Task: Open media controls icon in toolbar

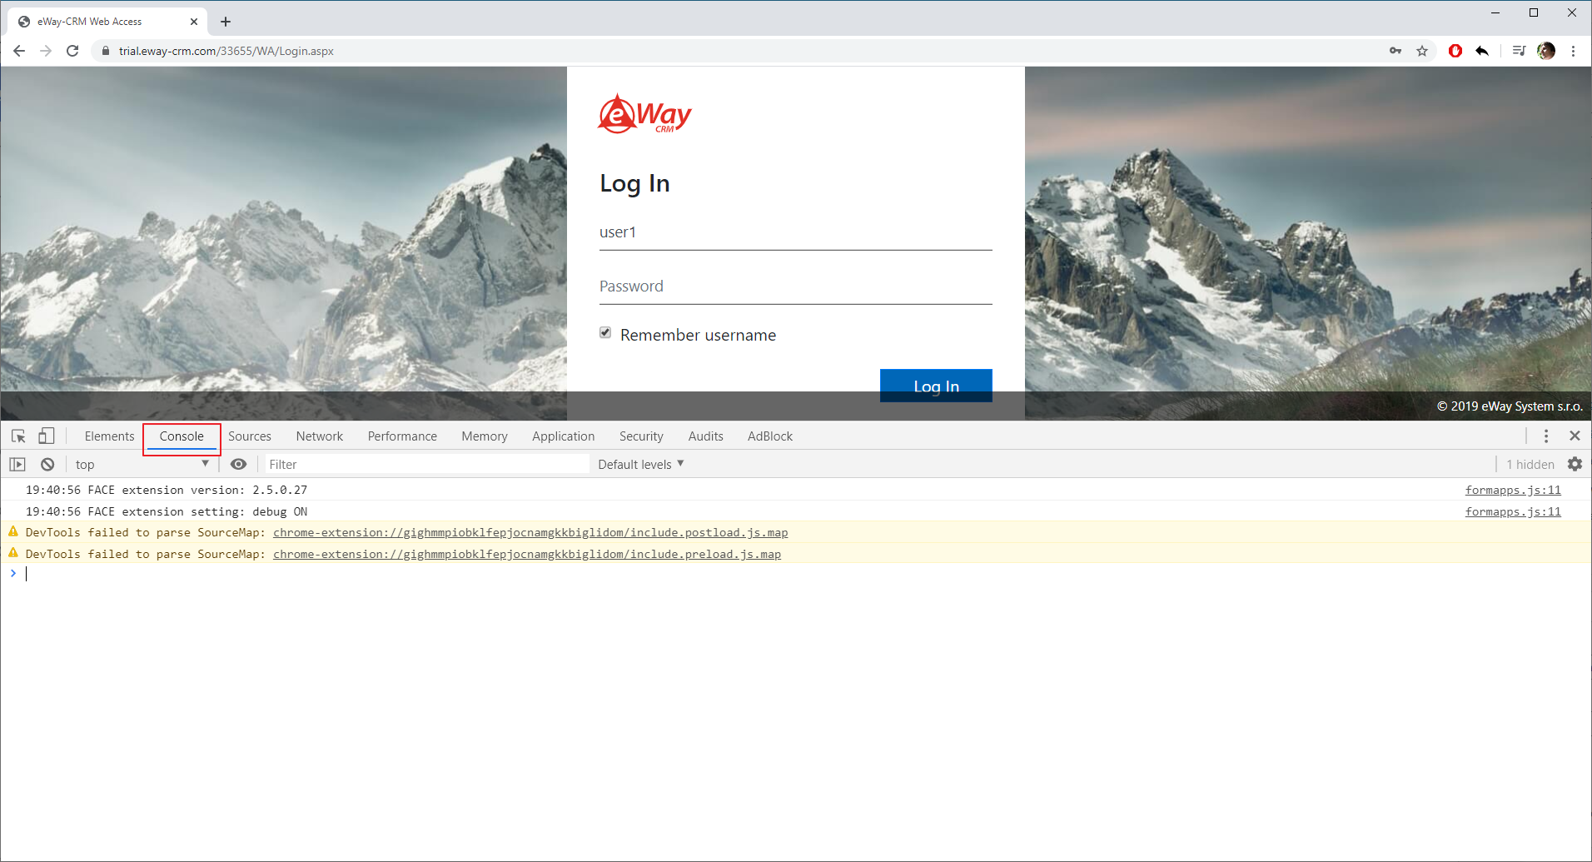Action: tap(1519, 51)
